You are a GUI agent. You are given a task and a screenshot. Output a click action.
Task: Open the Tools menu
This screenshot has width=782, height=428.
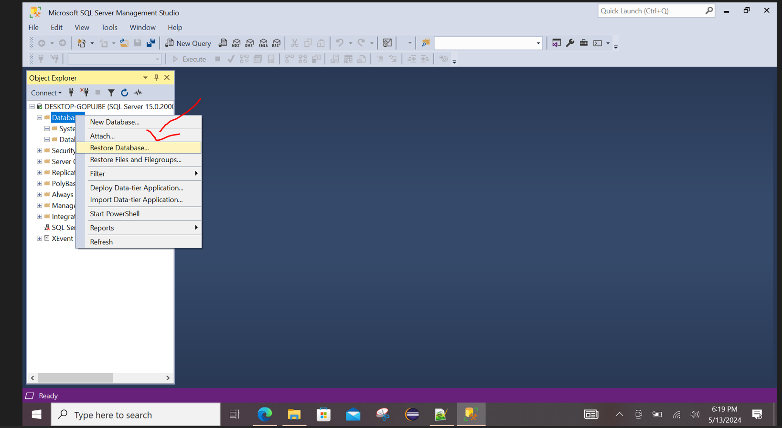pyautogui.click(x=109, y=27)
